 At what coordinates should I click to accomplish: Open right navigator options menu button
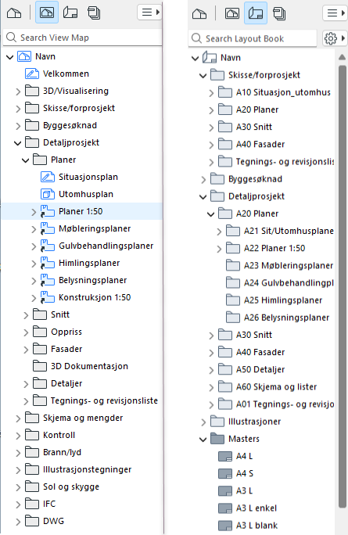click(335, 13)
